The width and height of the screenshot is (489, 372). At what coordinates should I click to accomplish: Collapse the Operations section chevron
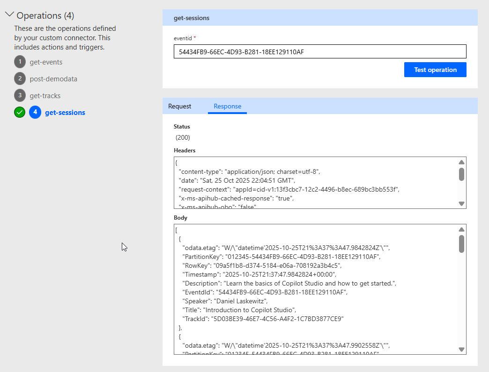[x=9, y=15]
